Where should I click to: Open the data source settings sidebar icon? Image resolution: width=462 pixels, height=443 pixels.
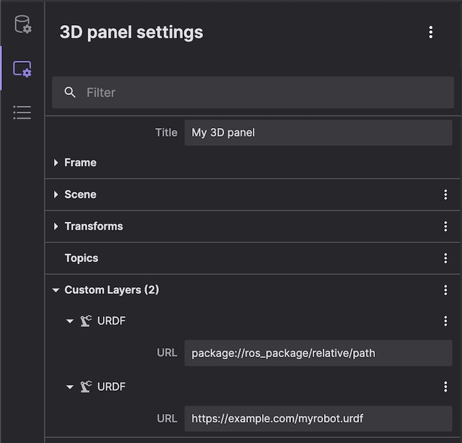22,25
